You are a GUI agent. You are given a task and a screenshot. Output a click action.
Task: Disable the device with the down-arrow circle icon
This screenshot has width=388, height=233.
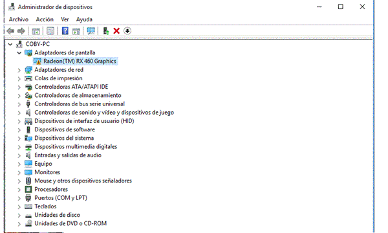point(127,30)
